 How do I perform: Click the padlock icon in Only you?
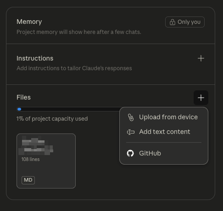pyautogui.click(x=173, y=22)
